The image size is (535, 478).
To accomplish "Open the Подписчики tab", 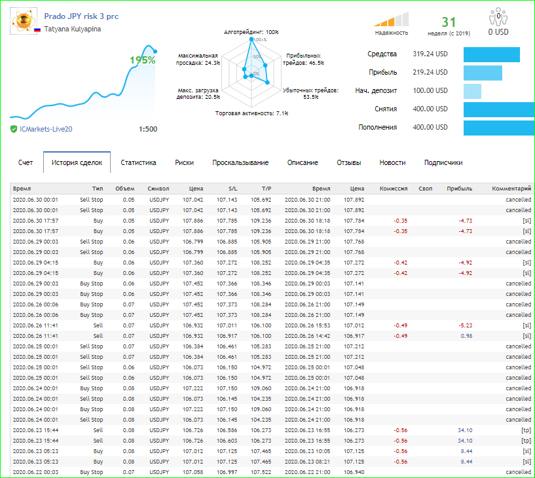I will [443, 162].
